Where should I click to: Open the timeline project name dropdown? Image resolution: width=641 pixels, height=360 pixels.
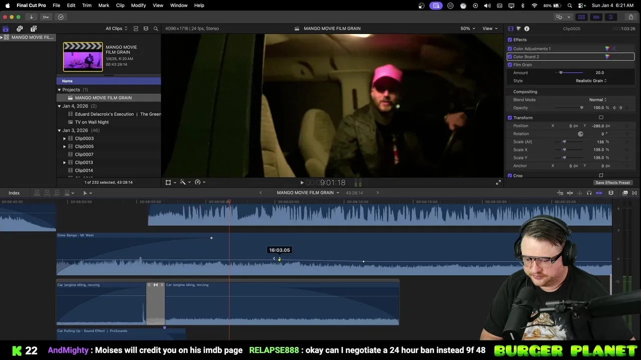(308, 192)
